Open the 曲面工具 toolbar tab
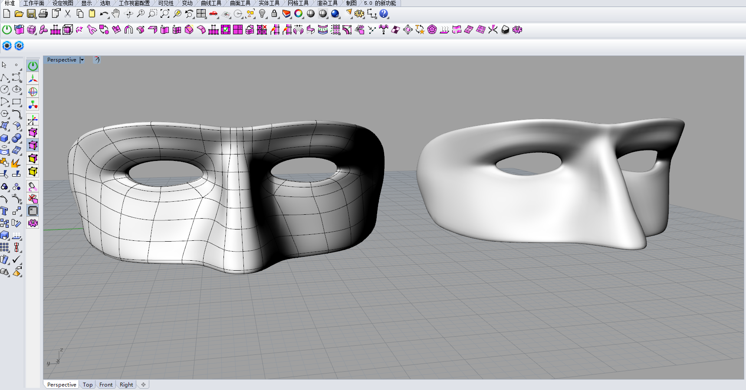This screenshot has width=746, height=390. [240, 3]
